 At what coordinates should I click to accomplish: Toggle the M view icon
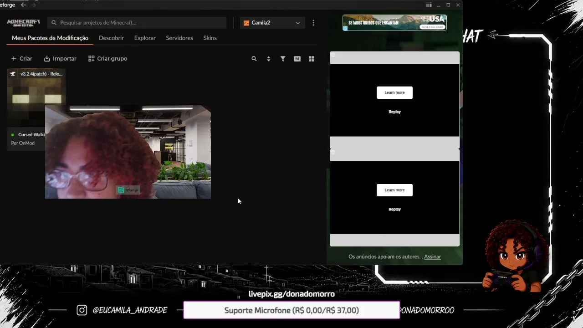[297, 59]
